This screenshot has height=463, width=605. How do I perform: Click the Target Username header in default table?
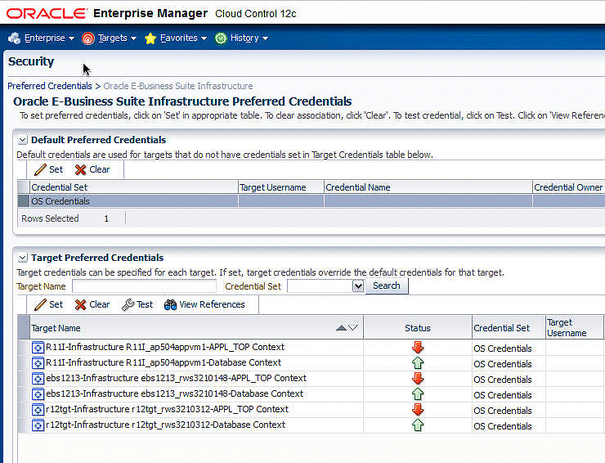281,187
